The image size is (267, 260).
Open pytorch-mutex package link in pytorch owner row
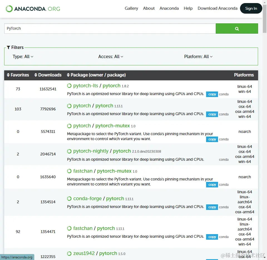[112, 126]
